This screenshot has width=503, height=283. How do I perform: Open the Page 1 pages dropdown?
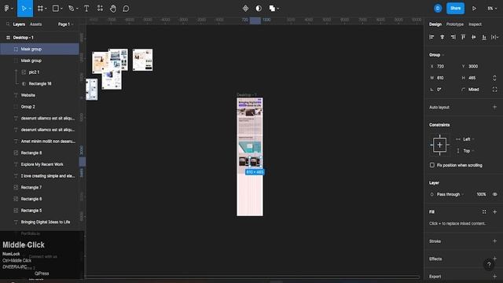[66, 24]
